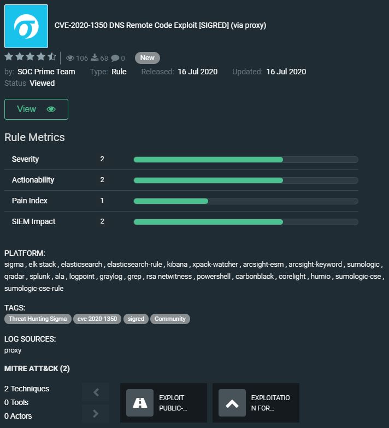Click the SOC Prime Team author link
Viewport: 389px width, 428px height.
[46, 72]
